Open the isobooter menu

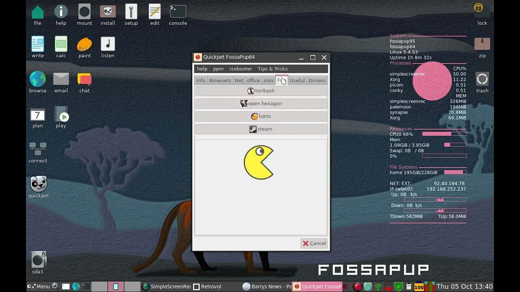point(240,69)
